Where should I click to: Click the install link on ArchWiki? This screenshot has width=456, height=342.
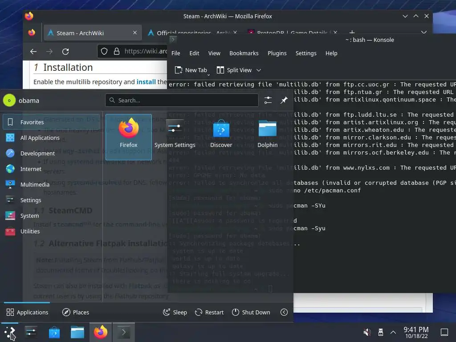(146, 82)
